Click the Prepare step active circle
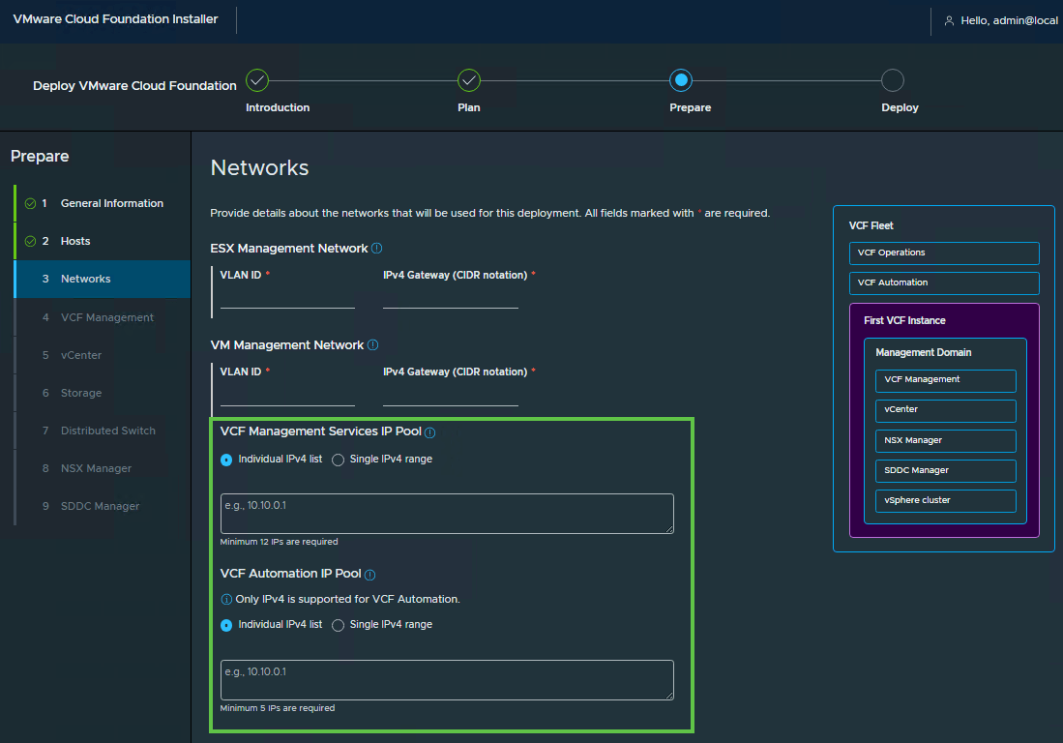The height and width of the screenshot is (743, 1063). [x=681, y=80]
